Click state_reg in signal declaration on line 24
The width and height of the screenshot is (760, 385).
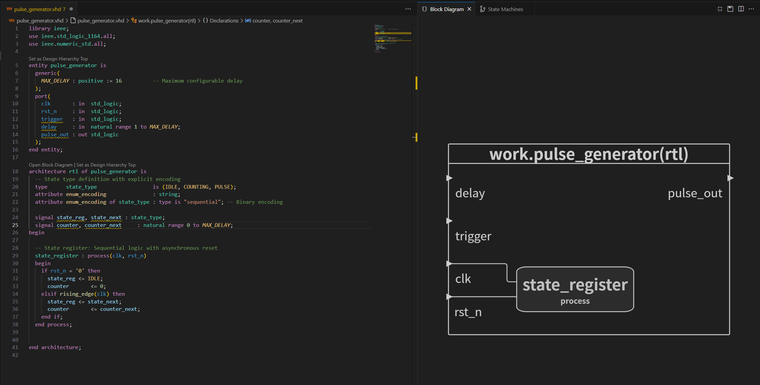[x=71, y=217]
